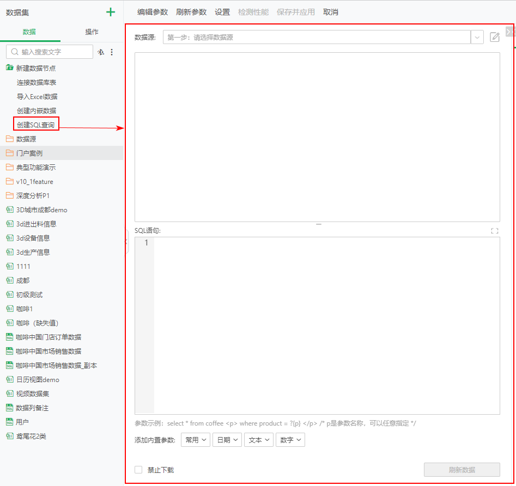Open dataset editing with the pencil icon
This screenshot has height=486, width=516.
495,37
